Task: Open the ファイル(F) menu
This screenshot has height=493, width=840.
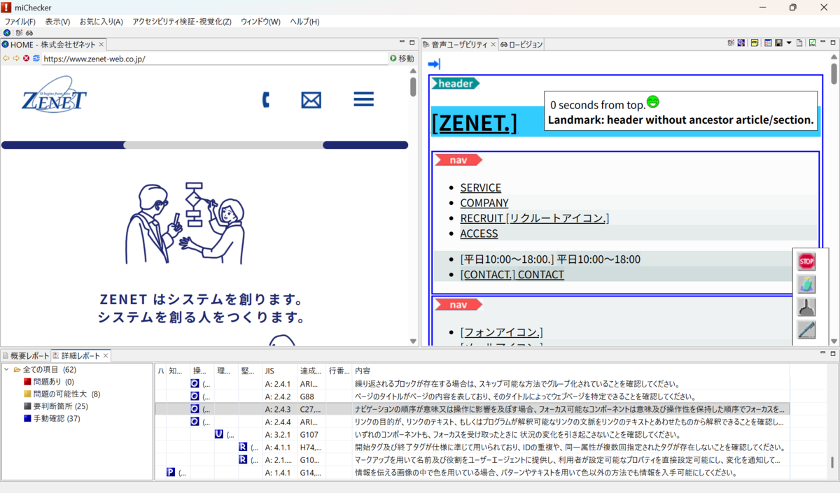Action: [x=20, y=22]
